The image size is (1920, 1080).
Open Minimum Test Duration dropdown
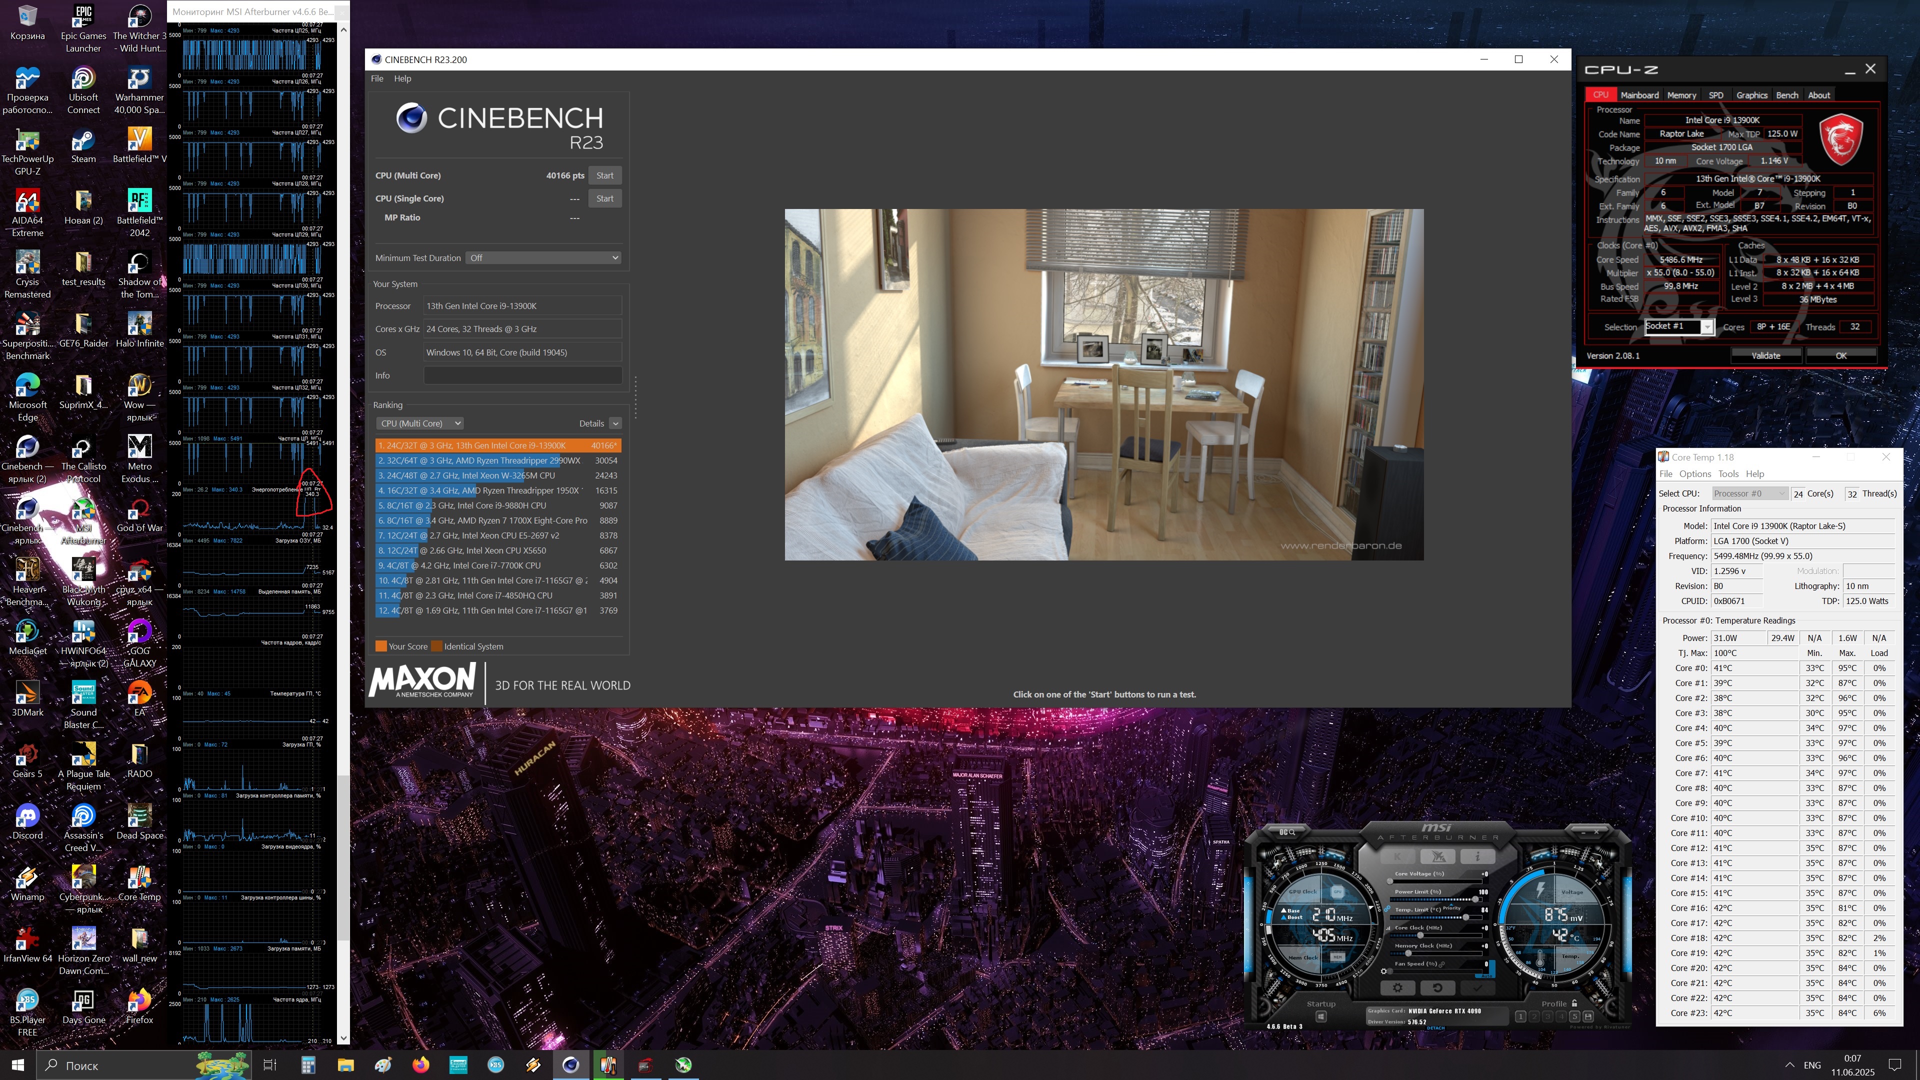pos(543,258)
